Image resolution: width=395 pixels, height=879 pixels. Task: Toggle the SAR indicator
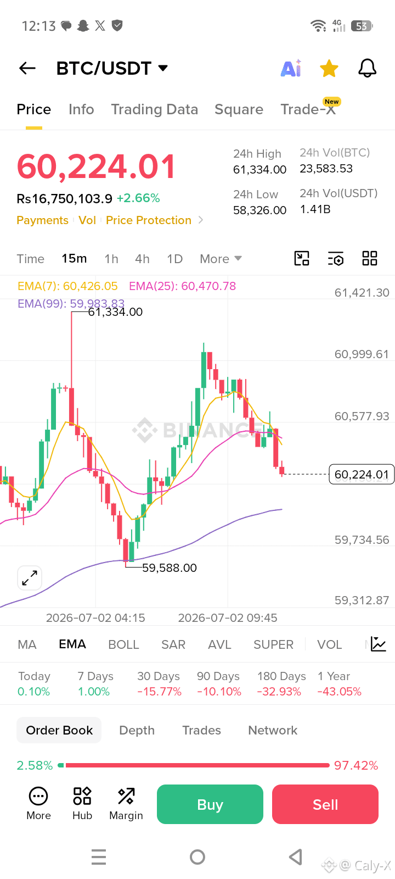[173, 644]
